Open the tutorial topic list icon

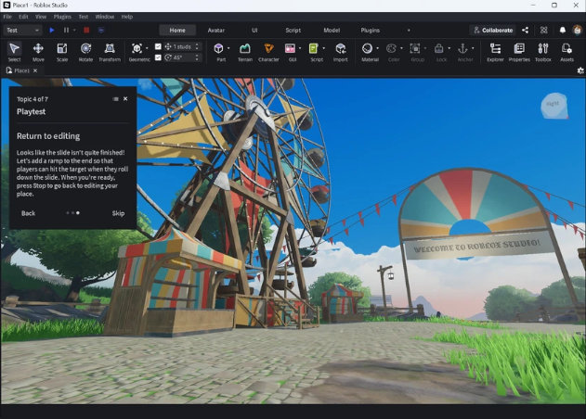tap(115, 99)
